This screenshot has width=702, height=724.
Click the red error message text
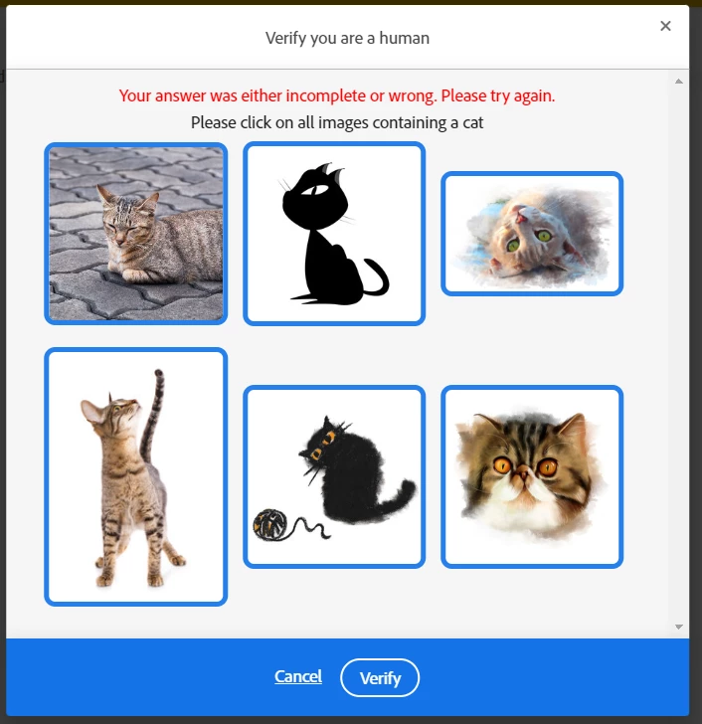(x=337, y=95)
